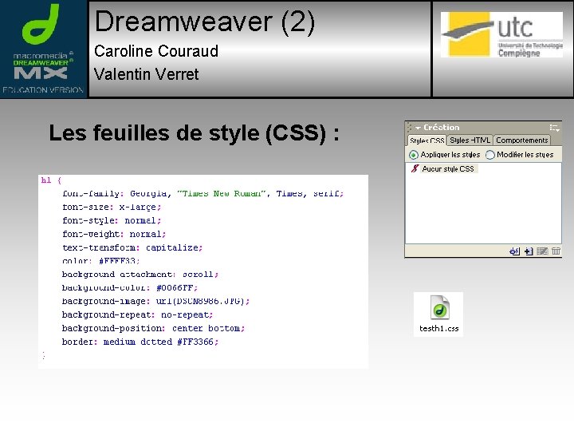Viewport: 574px width, 431px height.
Task: Switch to the Comportements tab
Action: [522, 140]
